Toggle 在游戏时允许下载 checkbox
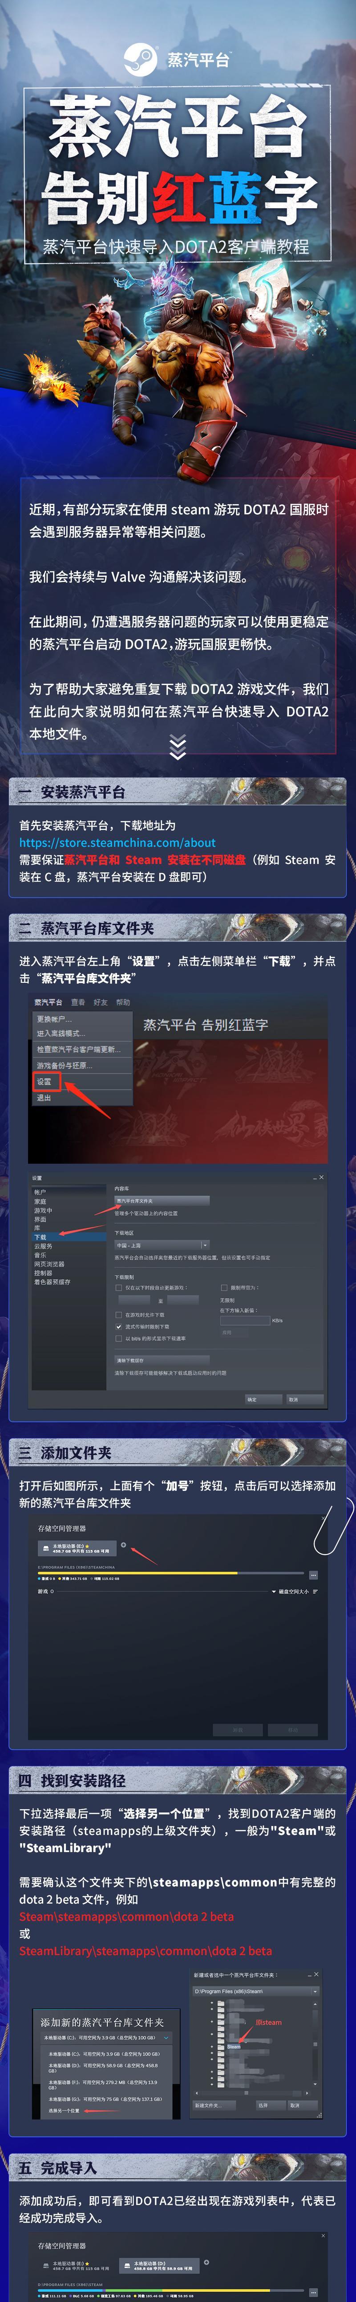This screenshot has height=2302, width=356. [119, 1314]
